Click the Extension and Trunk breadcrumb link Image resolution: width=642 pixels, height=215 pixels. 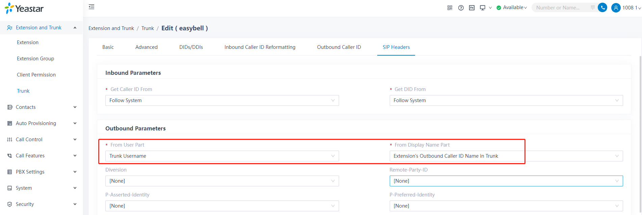(111, 28)
